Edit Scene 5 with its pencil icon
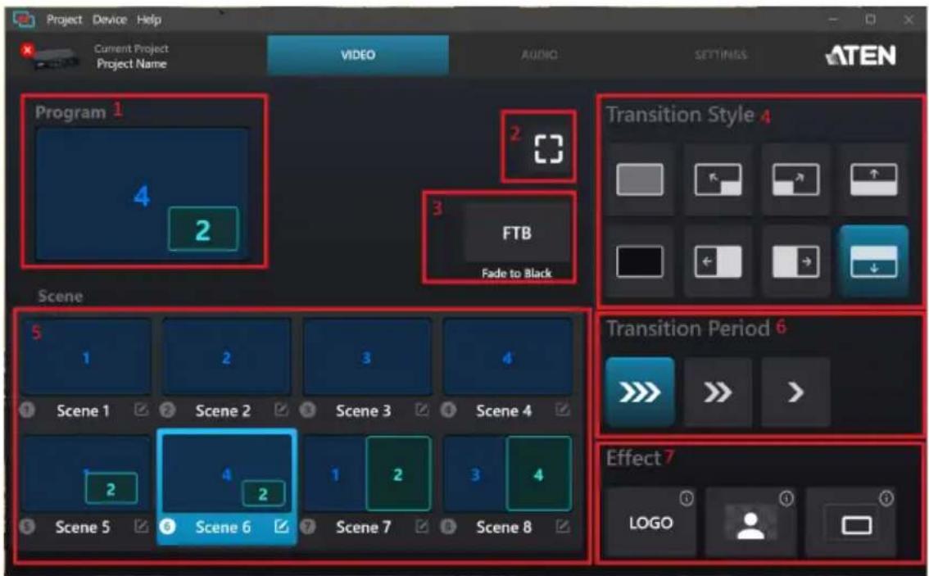This screenshot has width=929, height=576. point(141,526)
